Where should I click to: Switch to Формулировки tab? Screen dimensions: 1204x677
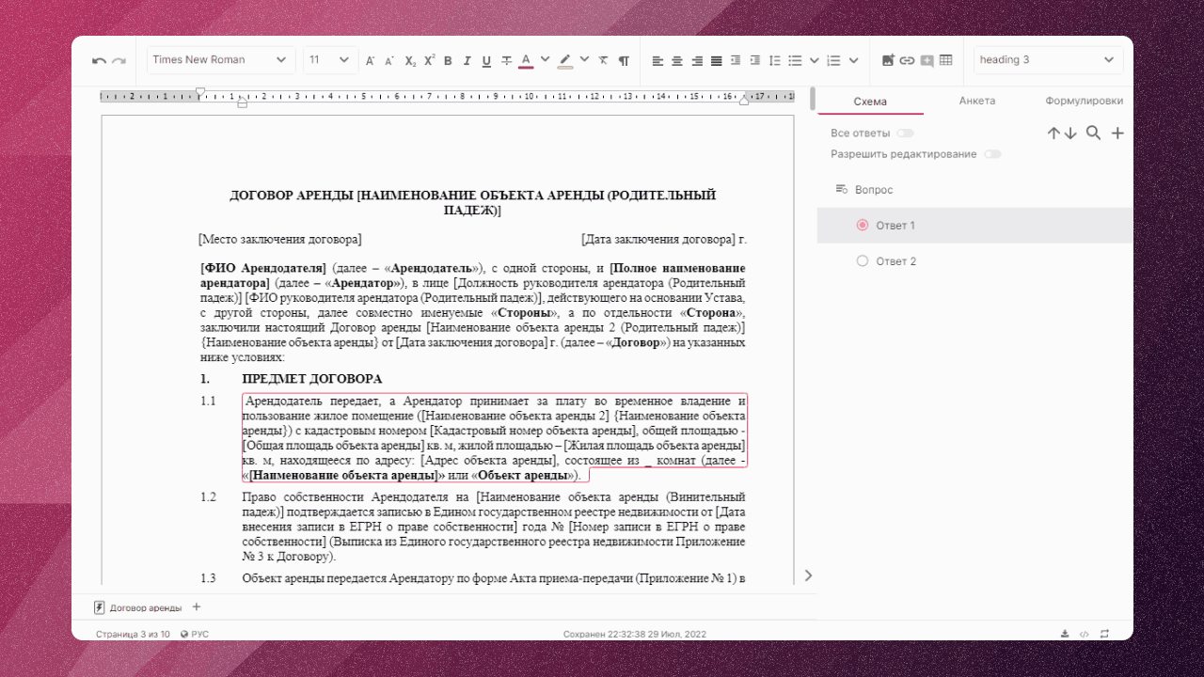tap(1084, 102)
